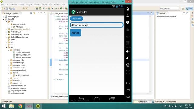This screenshot has height=109, width=194.
Task: Click the bottom border_edittext.xml source tab
Action: 59,97
